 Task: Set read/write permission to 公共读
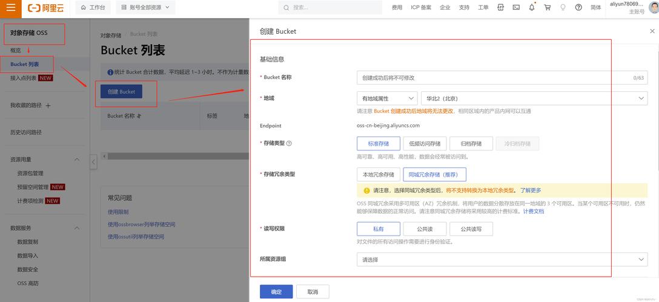[425, 229]
